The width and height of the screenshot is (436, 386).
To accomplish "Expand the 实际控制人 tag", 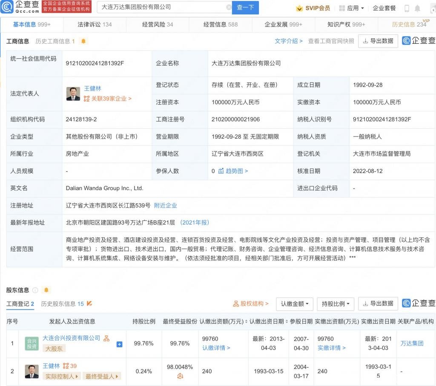I will (61, 376).
